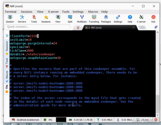Click the dataDir=./state/zookeeper line
The width and height of the screenshot is (161, 125).
(x=32, y=54)
